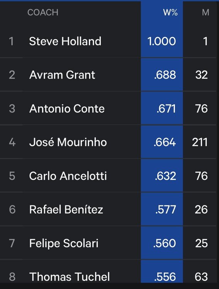Image resolution: width=219 pixels, height=289 pixels.
Task: Open Avram Grant's coach entry
Action: [62, 75]
